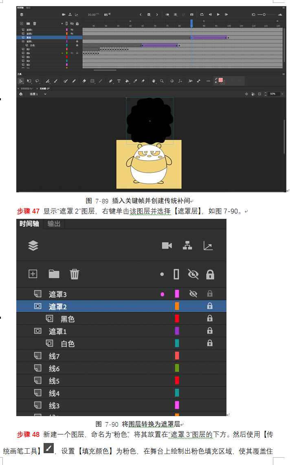
Task: Select the Paint Bucket tool
Action: click(x=127, y=81)
